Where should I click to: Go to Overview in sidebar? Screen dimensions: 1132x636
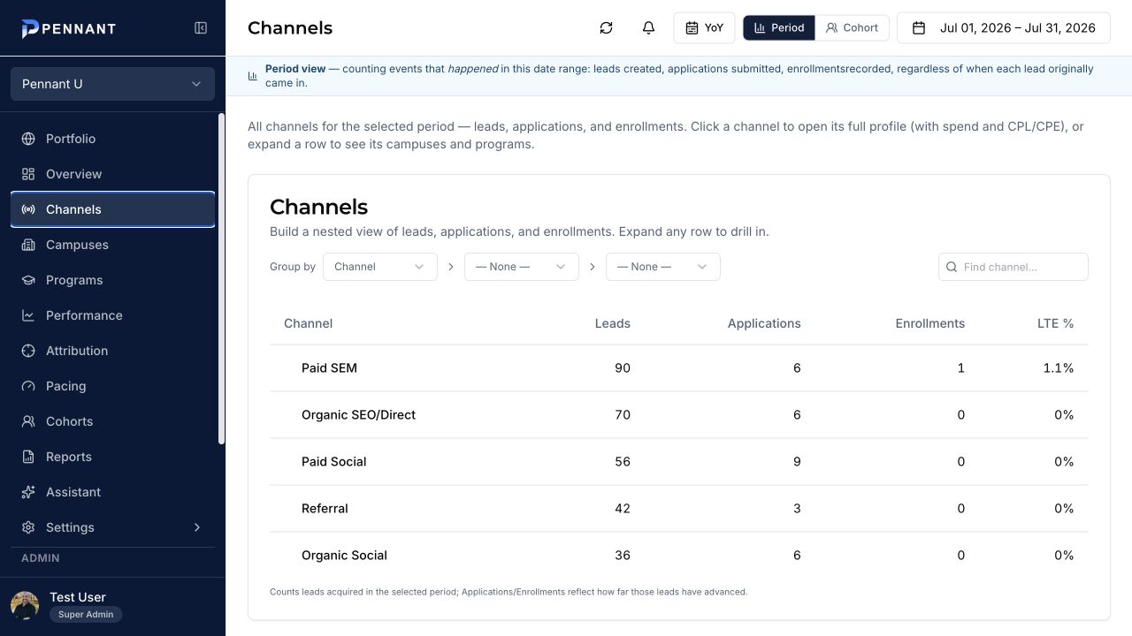112,174
